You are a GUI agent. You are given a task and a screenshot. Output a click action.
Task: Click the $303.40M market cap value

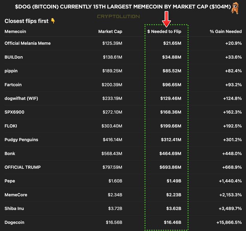(x=112, y=126)
